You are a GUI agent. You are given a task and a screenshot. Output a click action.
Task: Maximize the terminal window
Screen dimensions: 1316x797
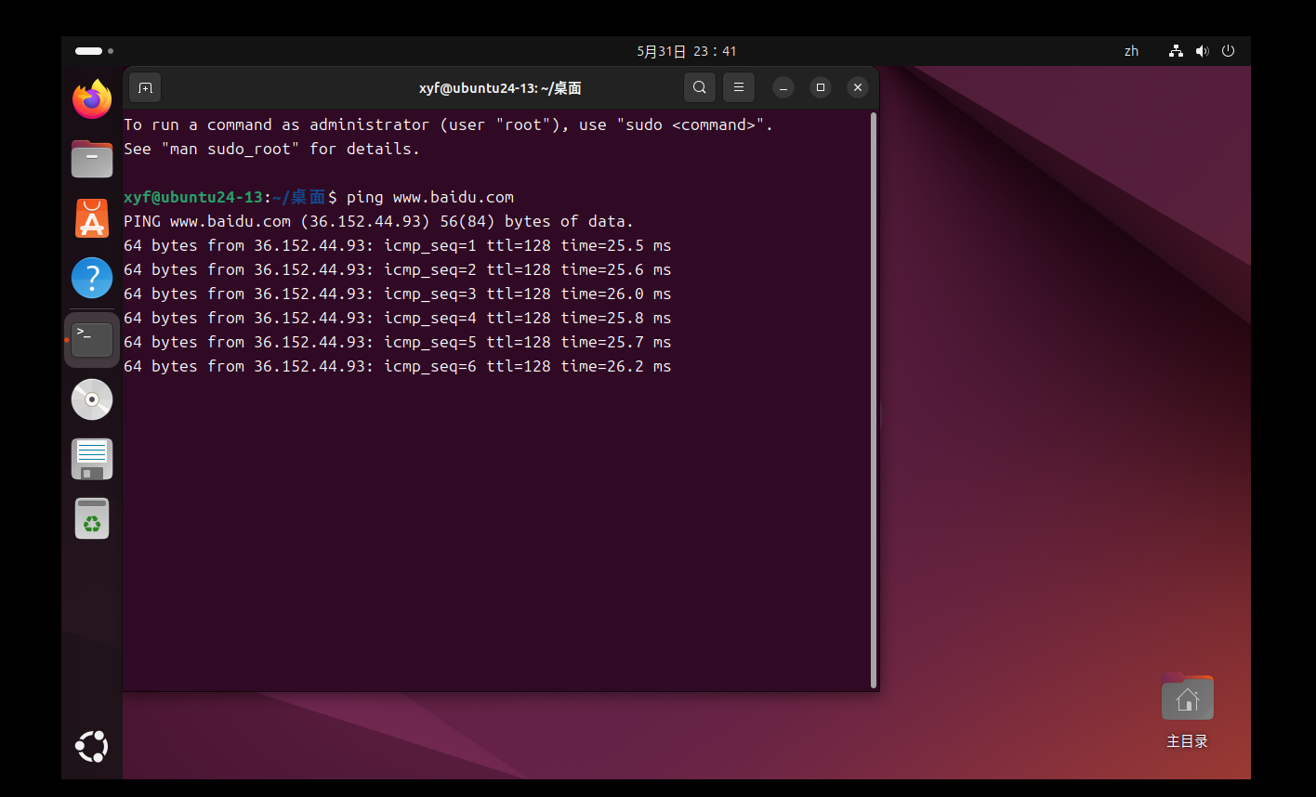(x=821, y=87)
